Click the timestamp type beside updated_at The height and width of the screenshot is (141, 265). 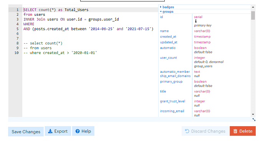(x=202, y=42)
